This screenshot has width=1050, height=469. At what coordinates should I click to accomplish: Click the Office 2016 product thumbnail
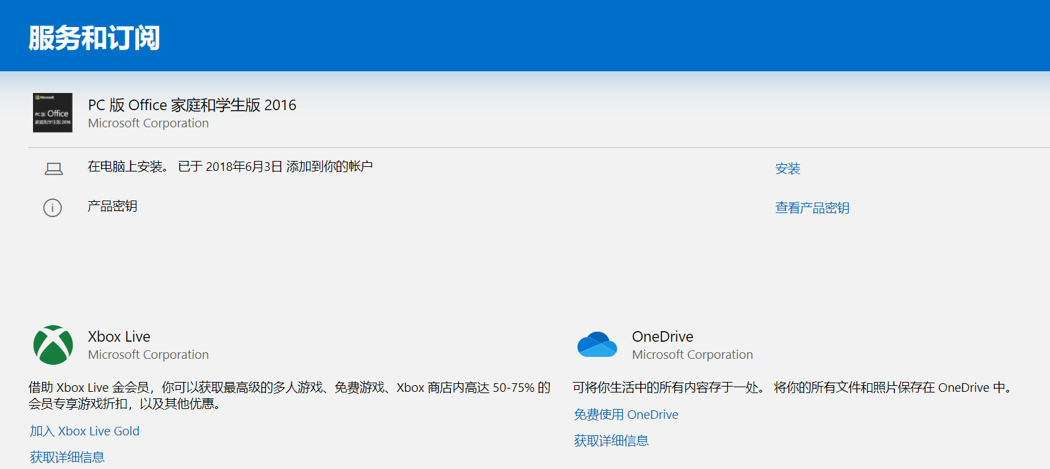[x=53, y=113]
